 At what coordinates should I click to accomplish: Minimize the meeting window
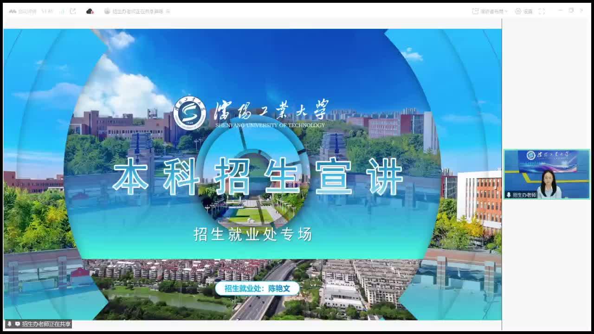coord(561,10)
